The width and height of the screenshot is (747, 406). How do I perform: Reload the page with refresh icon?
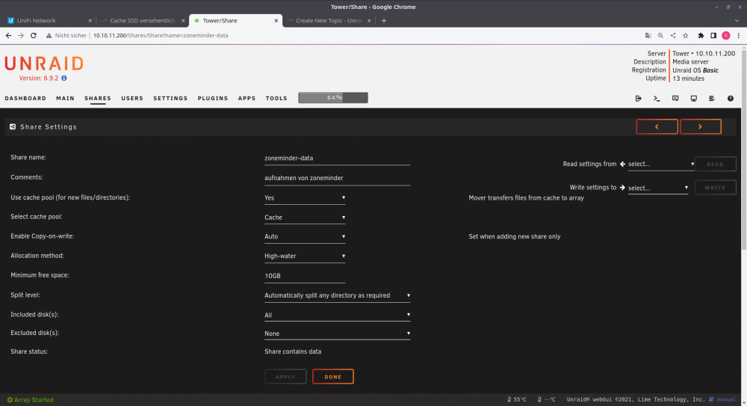pos(34,35)
